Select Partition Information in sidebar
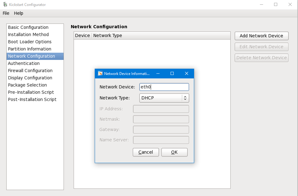The image size is (298, 196). pyautogui.click(x=30, y=49)
